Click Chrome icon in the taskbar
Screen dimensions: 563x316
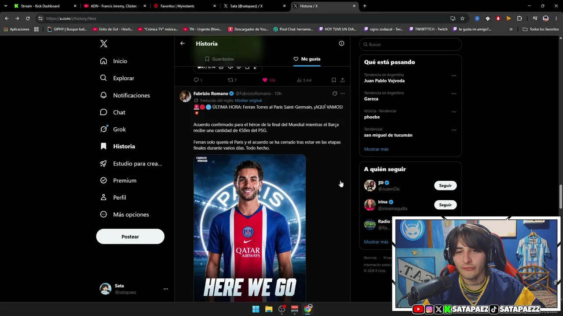pos(308,309)
